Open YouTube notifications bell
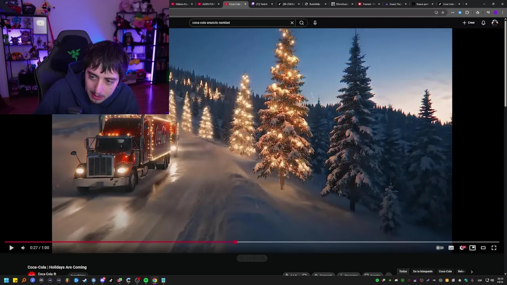 click(x=483, y=23)
